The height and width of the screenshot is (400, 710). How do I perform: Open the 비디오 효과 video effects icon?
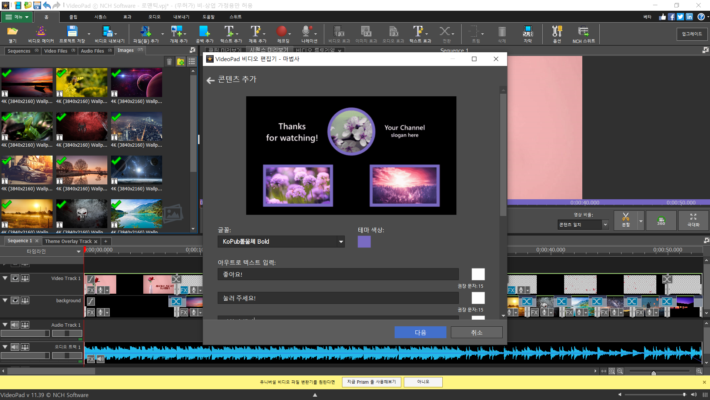click(339, 34)
